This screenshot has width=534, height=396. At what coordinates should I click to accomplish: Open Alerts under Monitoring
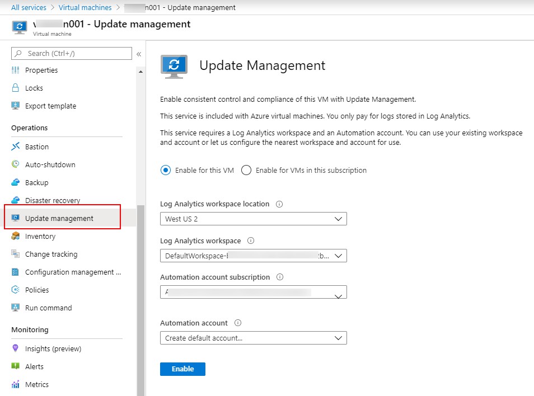34,366
